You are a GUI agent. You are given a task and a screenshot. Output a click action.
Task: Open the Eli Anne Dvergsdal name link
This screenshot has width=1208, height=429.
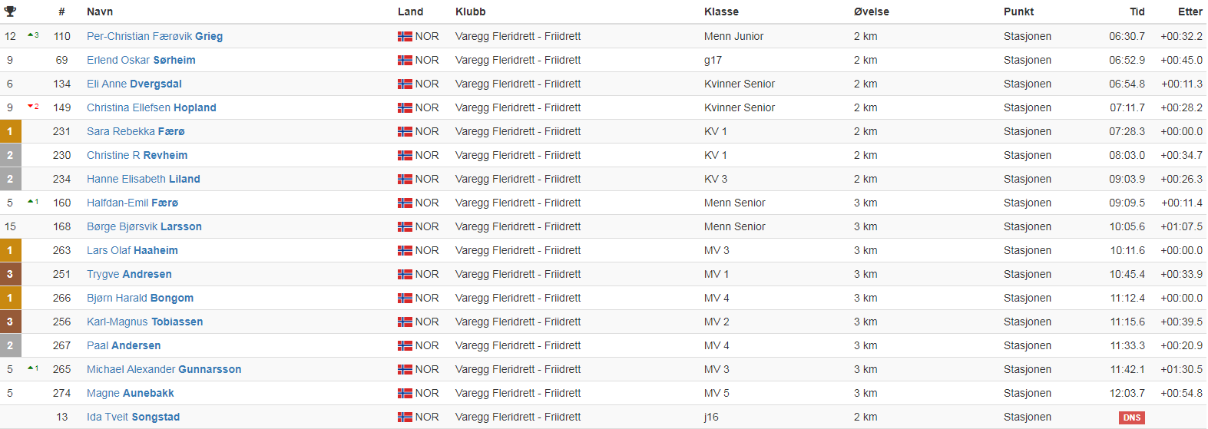point(134,84)
